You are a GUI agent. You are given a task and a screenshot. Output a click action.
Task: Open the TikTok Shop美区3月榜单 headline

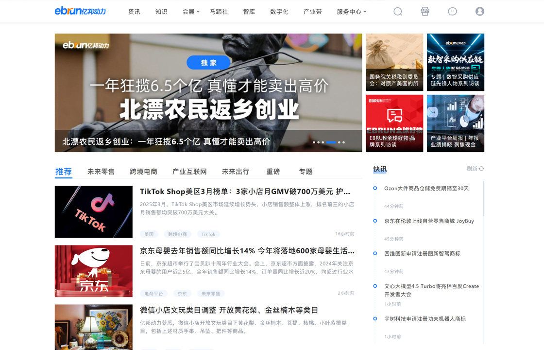[x=245, y=192]
